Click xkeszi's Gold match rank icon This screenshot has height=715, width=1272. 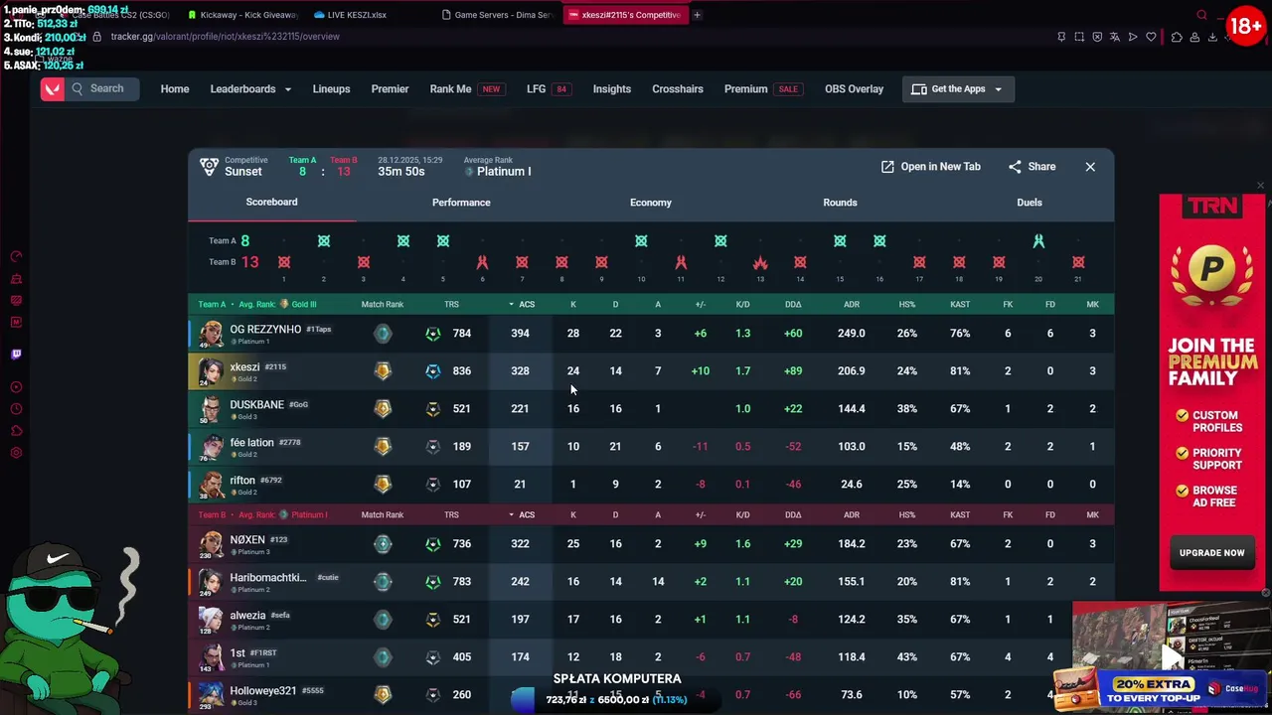(383, 371)
